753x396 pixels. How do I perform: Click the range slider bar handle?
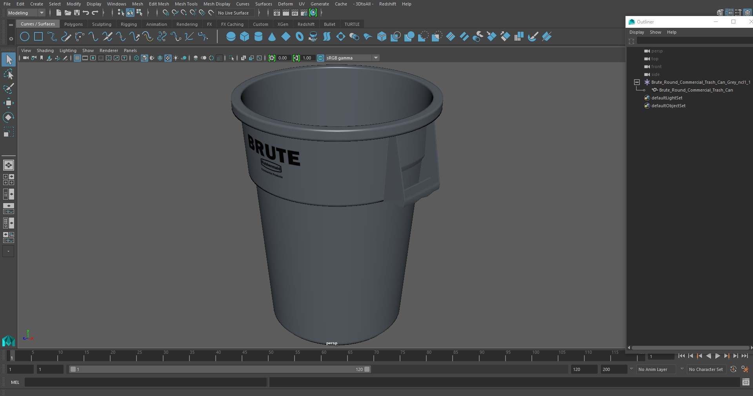220,369
